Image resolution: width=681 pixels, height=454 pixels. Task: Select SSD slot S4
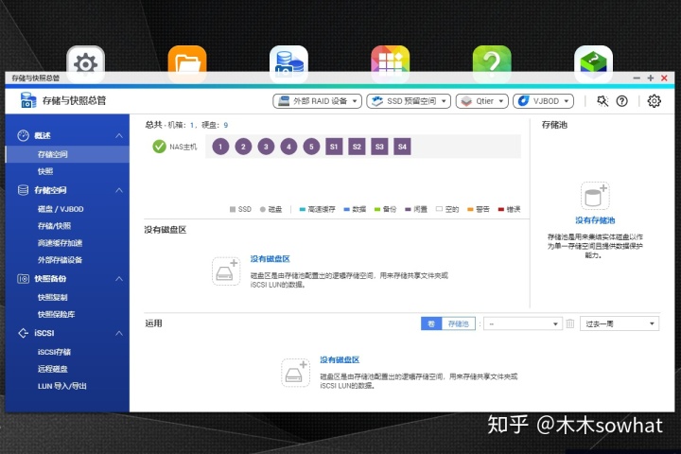(x=402, y=147)
